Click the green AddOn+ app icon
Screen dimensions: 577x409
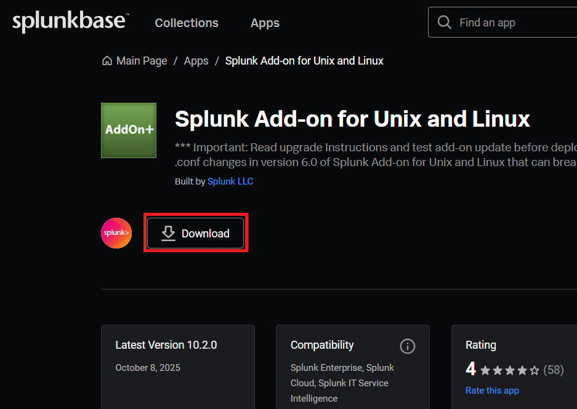[x=129, y=130]
